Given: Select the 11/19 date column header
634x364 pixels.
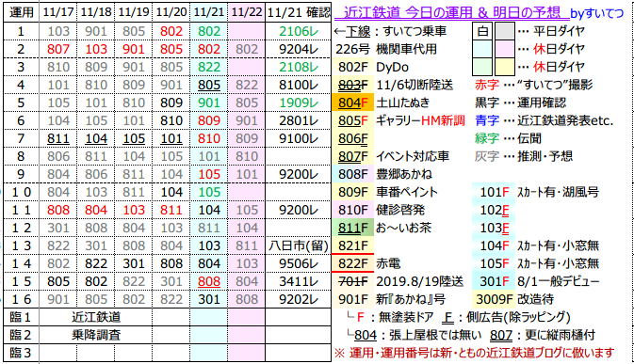Looking at the screenshot, I should click(134, 12).
